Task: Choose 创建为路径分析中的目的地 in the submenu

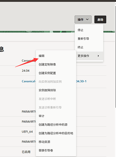Action: pyautogui.click(x=56, y=133)
